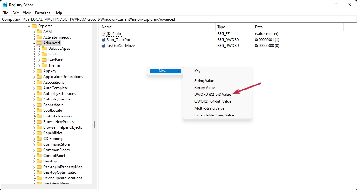Expand the Browser Helper Objects key
The width and height of the screenshot is (357, 190).
point(34,127)
